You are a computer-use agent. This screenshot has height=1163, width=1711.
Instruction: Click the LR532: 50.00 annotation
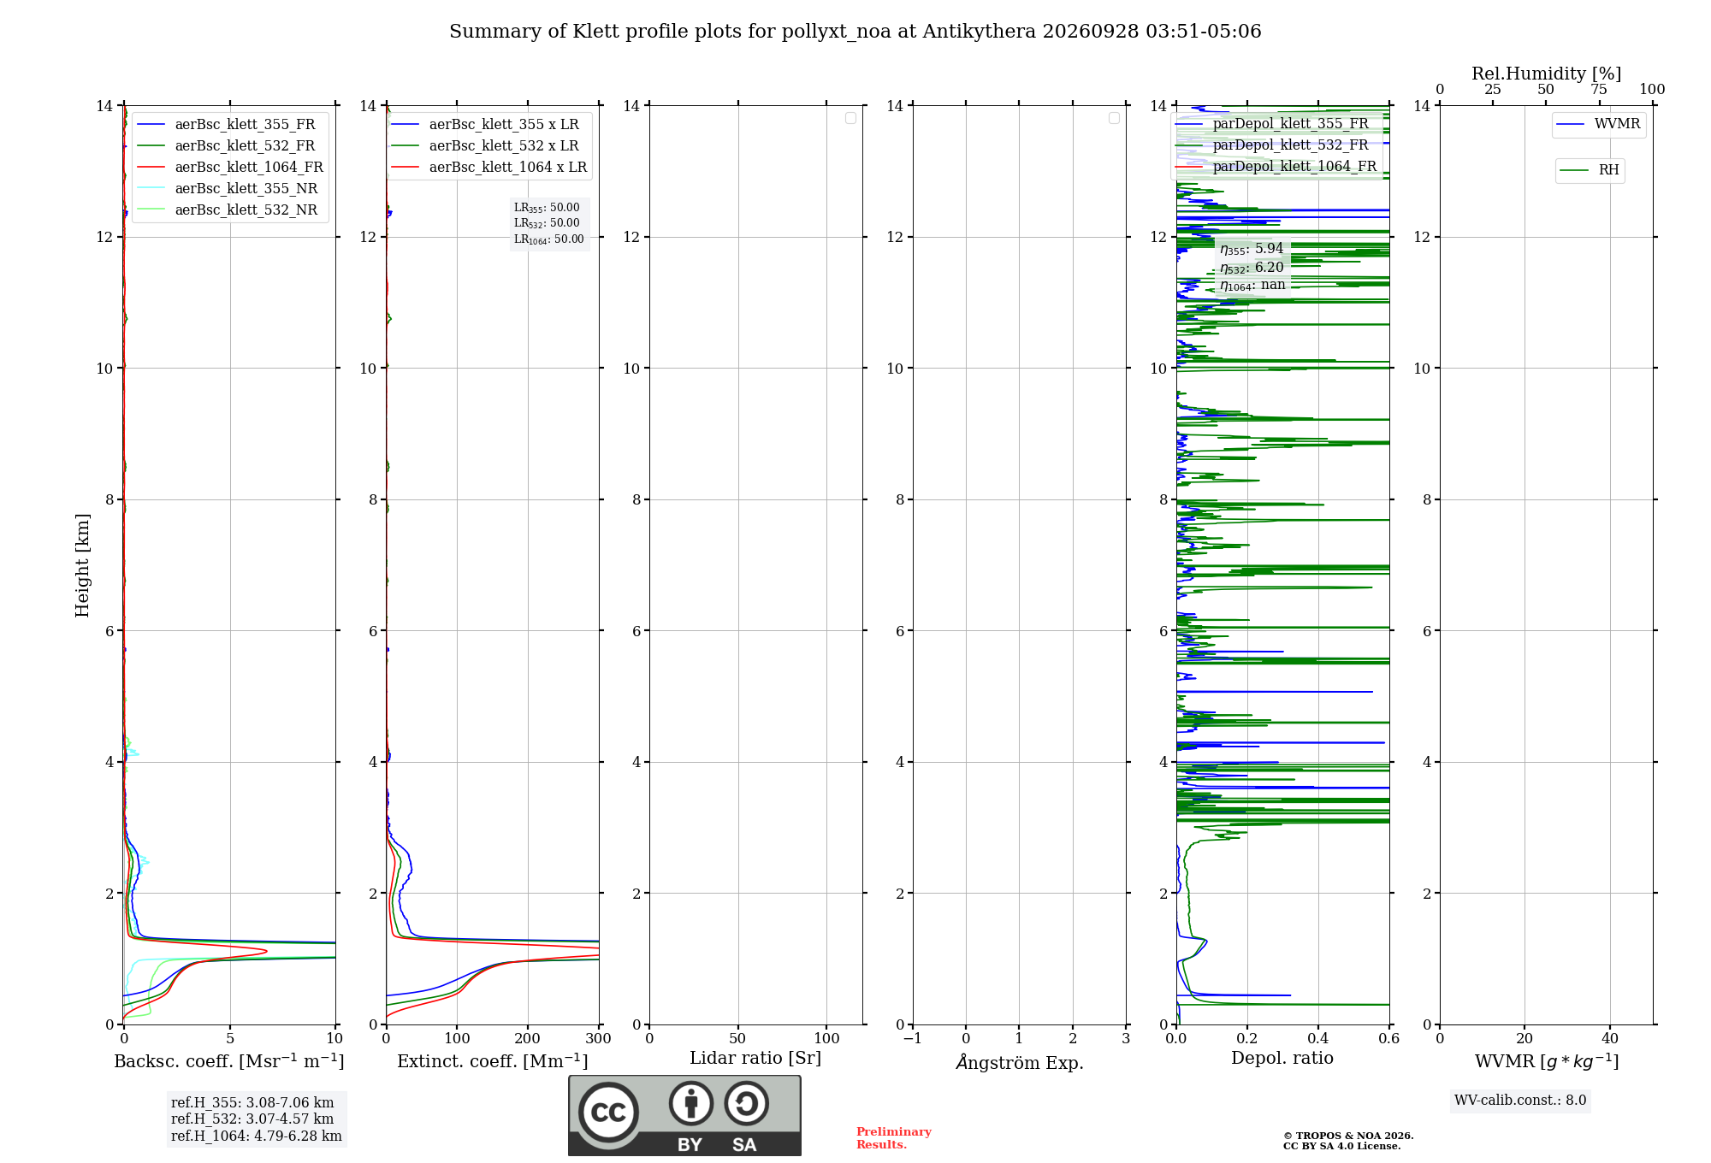(547, 223)
